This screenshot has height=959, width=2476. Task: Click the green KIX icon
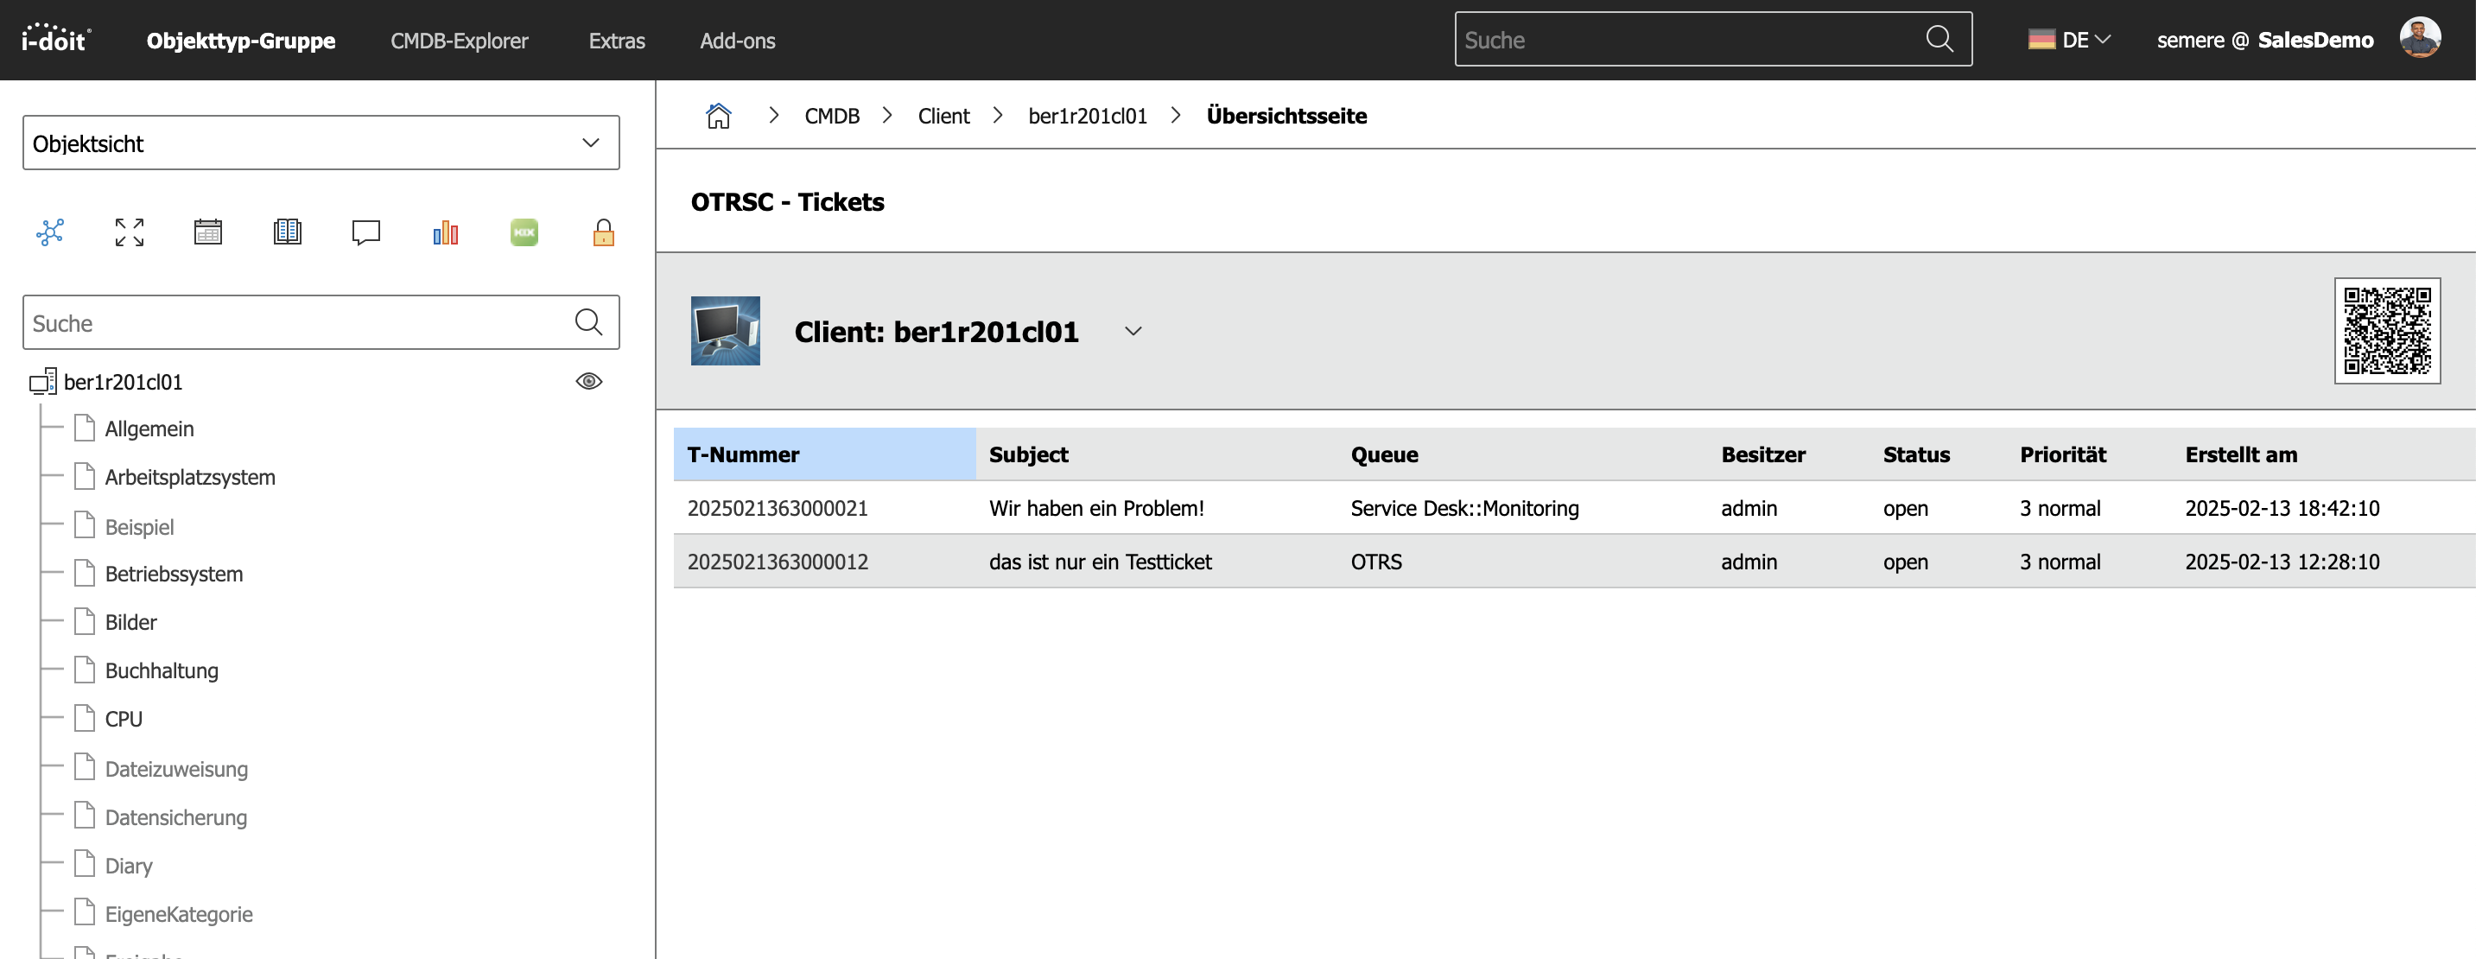(x=524, y=232)
